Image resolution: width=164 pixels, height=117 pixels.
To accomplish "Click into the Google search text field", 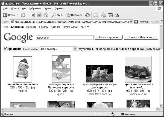I will coord(64,37).
